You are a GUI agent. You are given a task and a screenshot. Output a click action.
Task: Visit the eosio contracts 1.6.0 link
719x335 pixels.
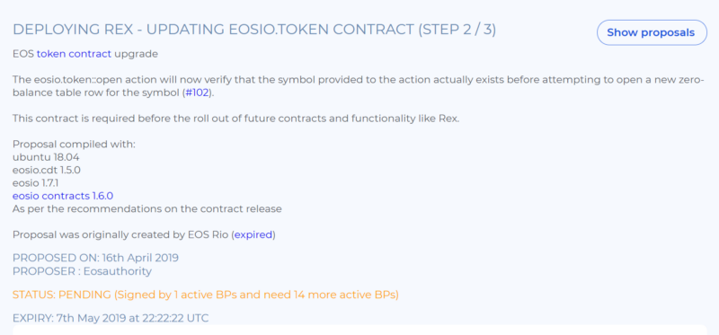63,196
